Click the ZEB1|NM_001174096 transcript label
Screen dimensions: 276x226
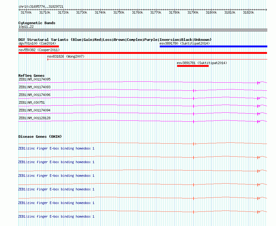pyautogui.click(x=34, y=95)
